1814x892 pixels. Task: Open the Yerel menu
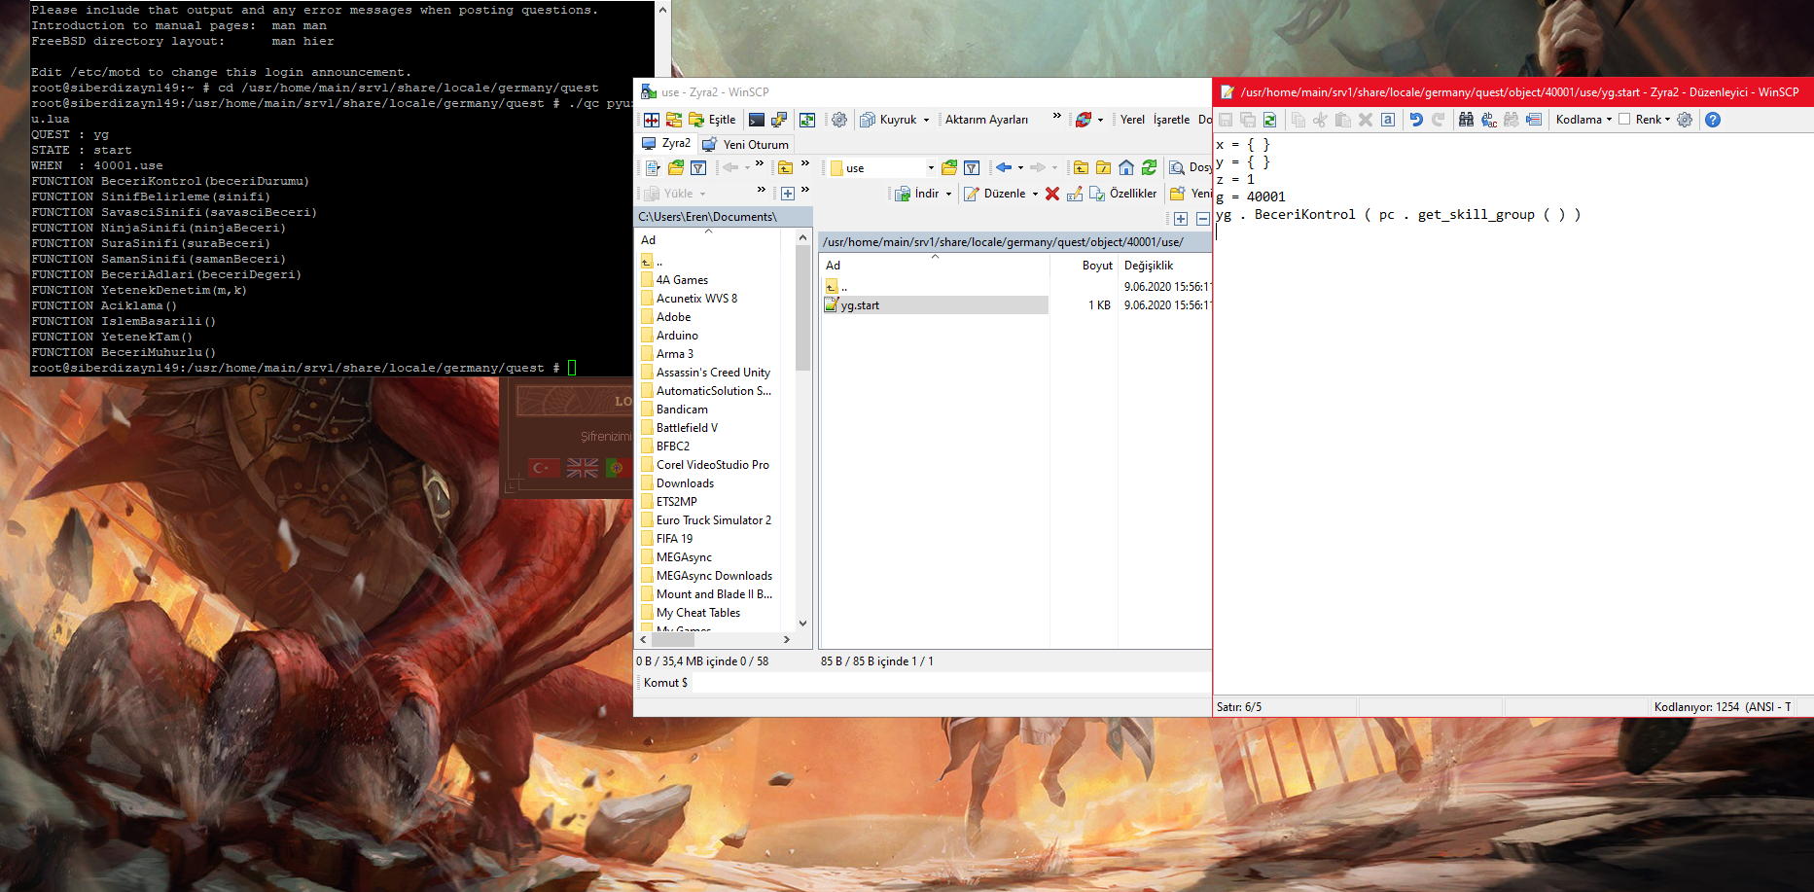coord(1132,120)
